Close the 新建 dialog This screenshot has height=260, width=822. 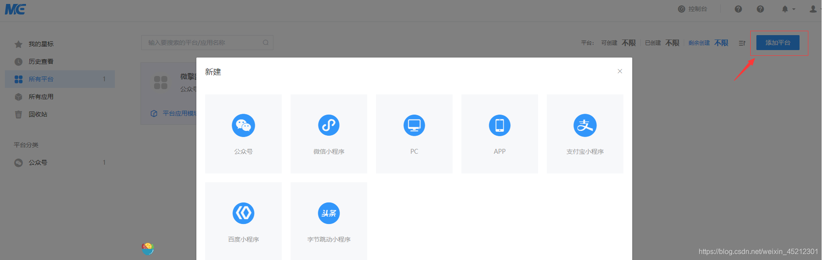click(620, 71)
